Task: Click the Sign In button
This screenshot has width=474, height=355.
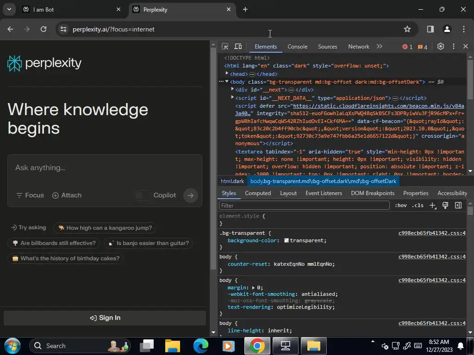Action: point(105,318)
